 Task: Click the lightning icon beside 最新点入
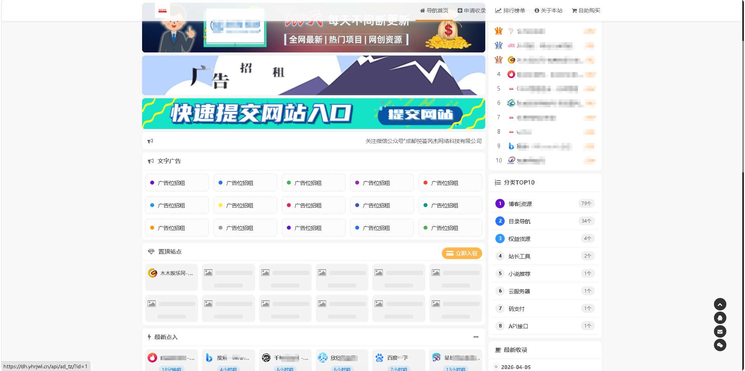(149, 337)
